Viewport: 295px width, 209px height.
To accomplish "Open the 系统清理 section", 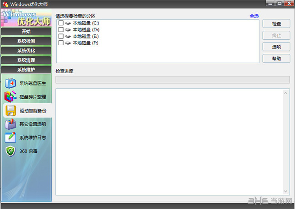I will coord(26,60).
